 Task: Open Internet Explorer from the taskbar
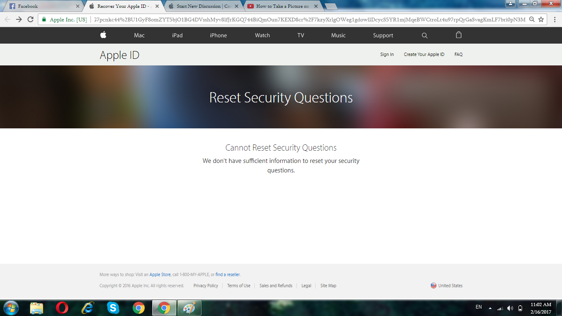88,308
